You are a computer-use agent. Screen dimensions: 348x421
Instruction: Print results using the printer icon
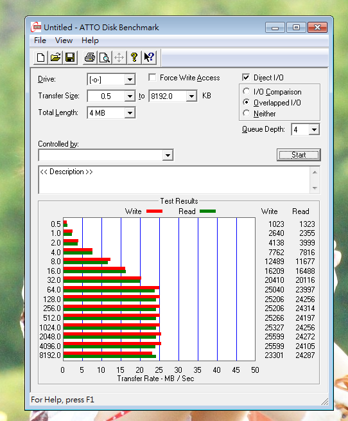[90, 57]
